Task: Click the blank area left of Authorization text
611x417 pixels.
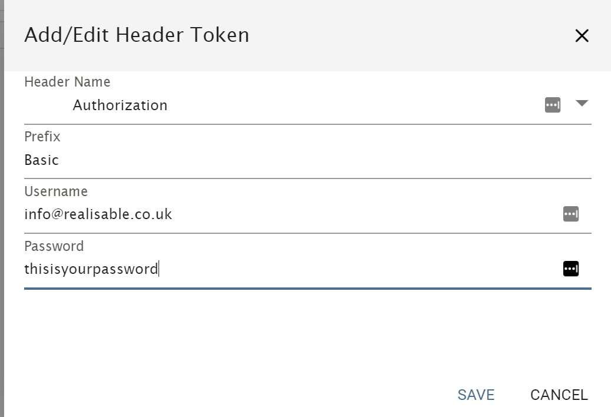Action: click(48, 105)
